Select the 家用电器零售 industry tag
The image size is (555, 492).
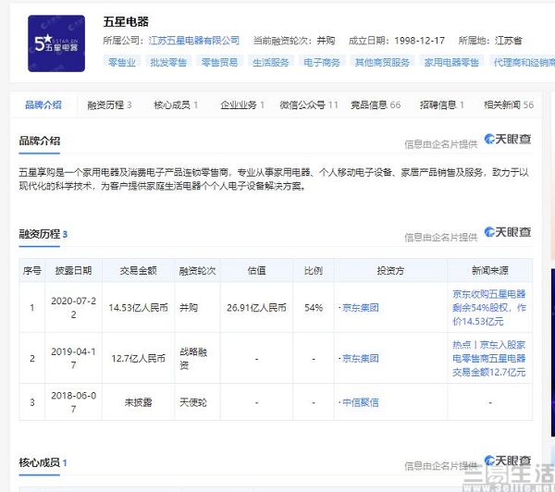(x=451, y=62)
